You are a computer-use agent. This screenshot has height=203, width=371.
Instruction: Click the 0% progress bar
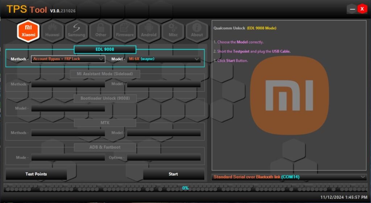[185, 188]
